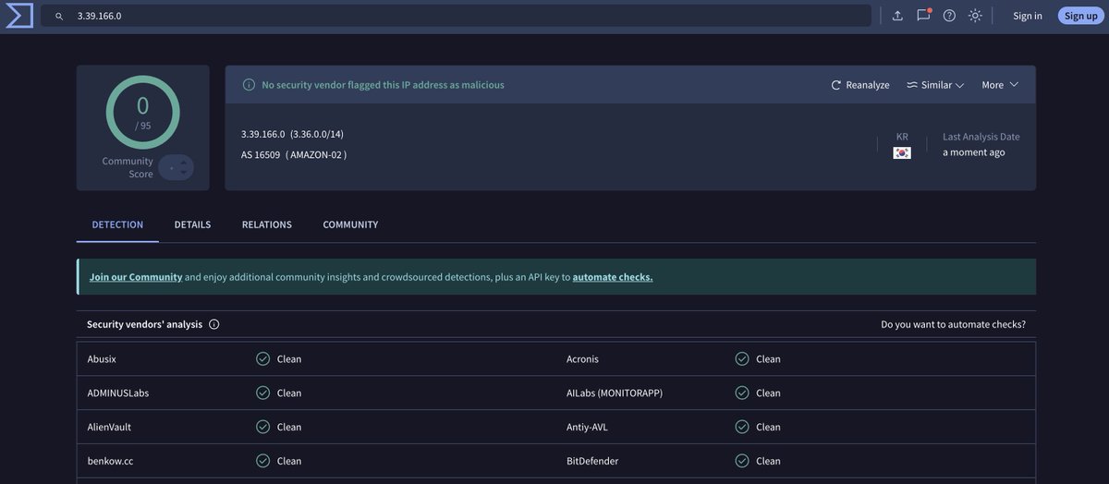Image resolution: width=1109 pixels, height=484 pixels.
Task: Expand the Similar dropdown
Action: (935, 85)
